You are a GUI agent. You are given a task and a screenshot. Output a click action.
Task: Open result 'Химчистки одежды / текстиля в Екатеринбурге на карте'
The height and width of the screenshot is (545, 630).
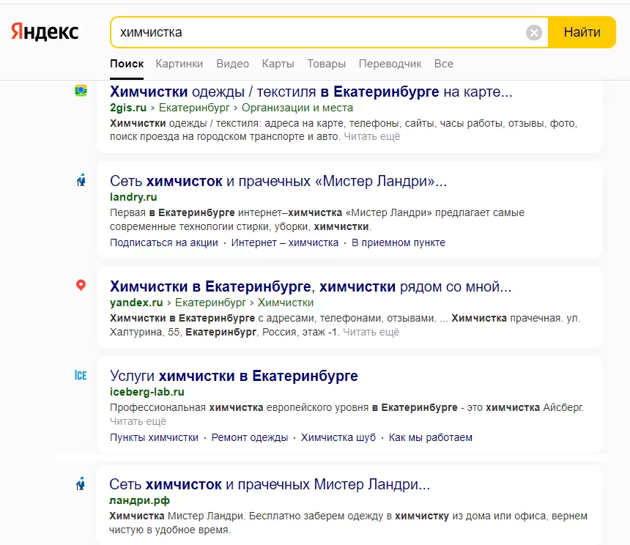point(311,92)
